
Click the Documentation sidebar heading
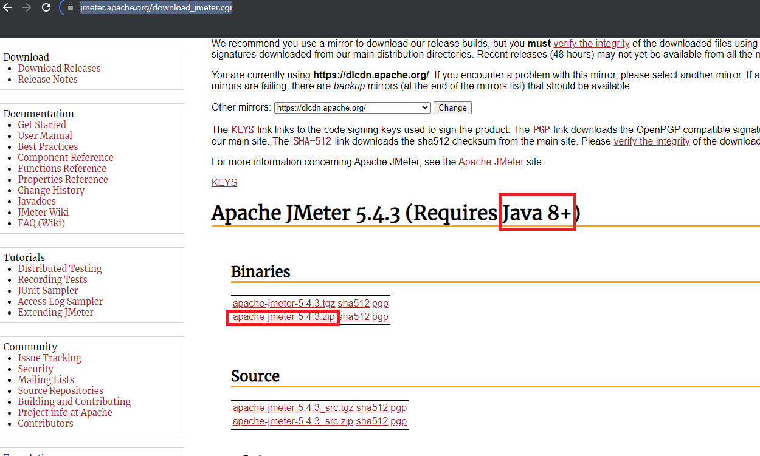click(x=39, y=114)
